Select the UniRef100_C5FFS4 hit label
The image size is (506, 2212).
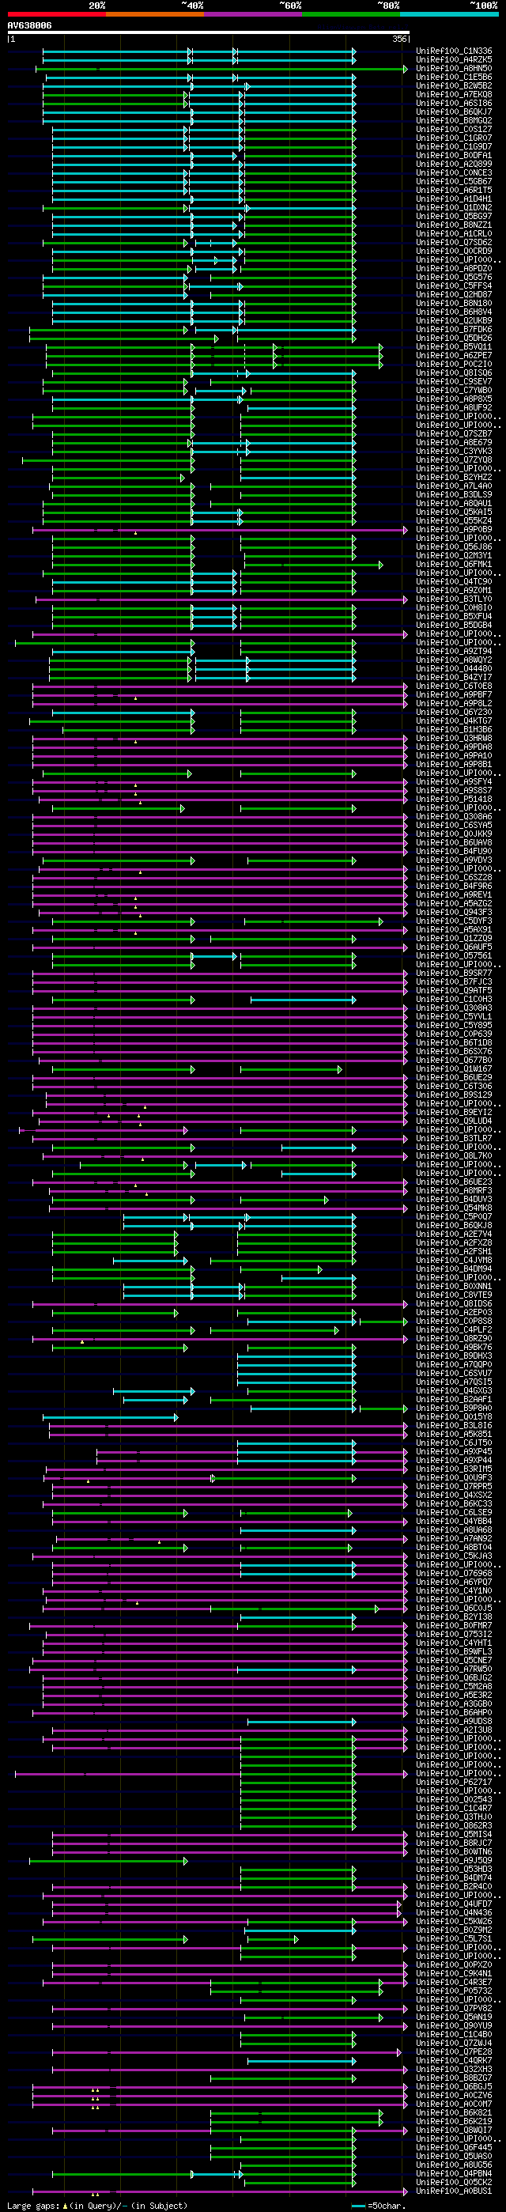click(454, 286)
